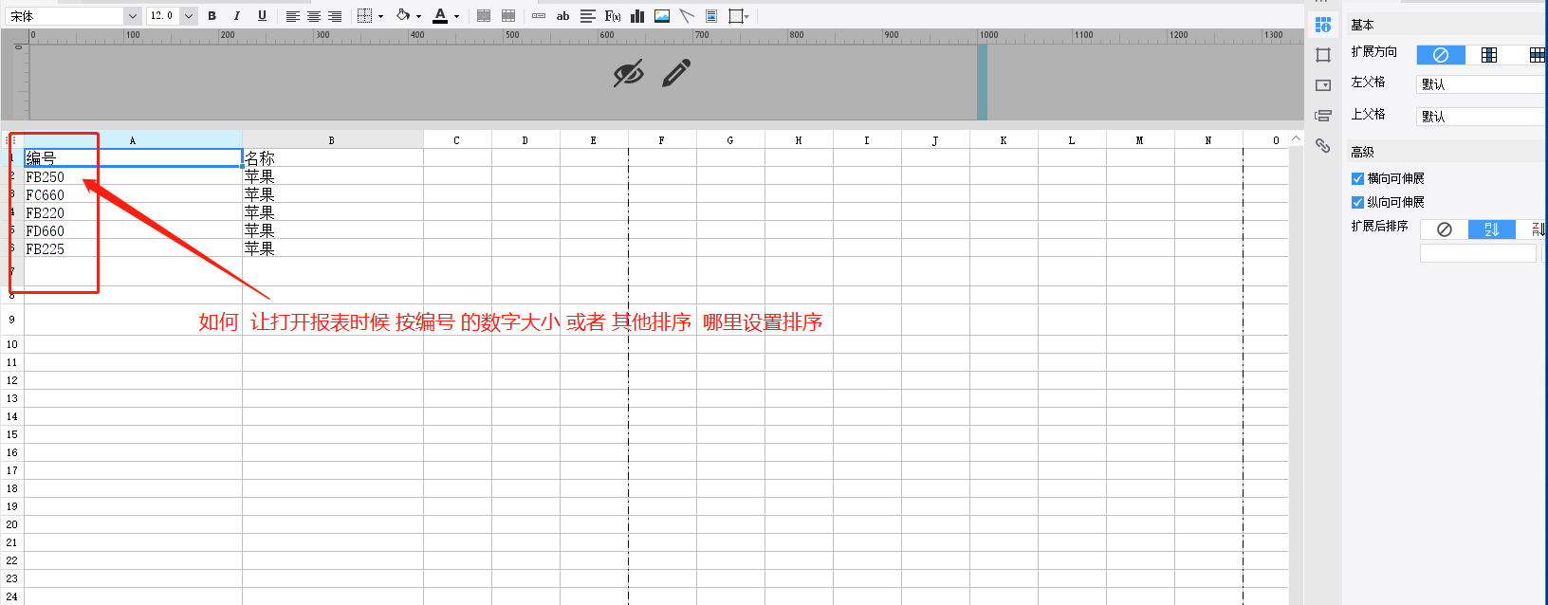Open the floating element panel icon
The height and width of the screenshot is (605, 1548).
click(1323, 55)
